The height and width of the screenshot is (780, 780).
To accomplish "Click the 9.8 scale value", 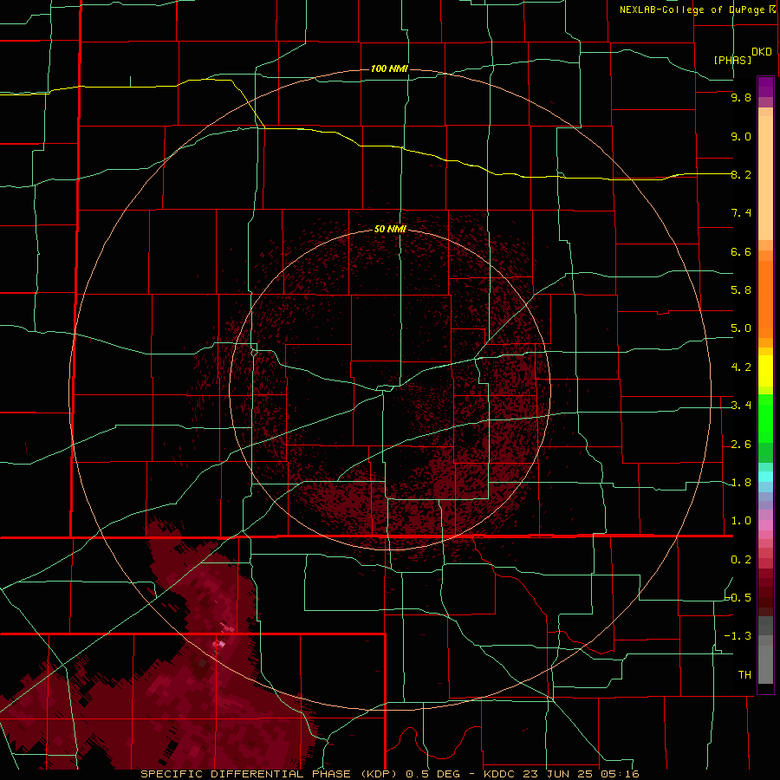I will tap(741, 97).
